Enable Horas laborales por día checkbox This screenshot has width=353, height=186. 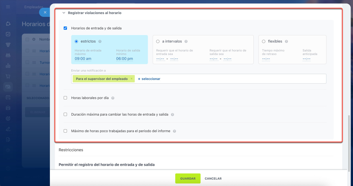point(65,98)
